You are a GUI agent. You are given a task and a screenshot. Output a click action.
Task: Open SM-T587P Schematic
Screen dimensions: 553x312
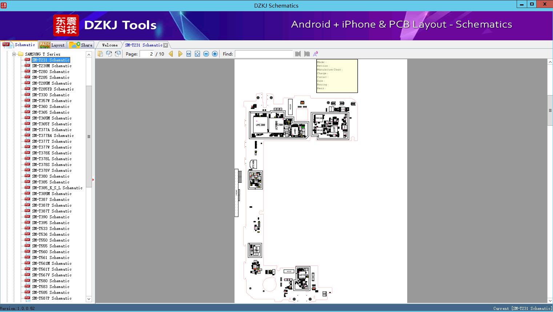[x=52, y=298]
